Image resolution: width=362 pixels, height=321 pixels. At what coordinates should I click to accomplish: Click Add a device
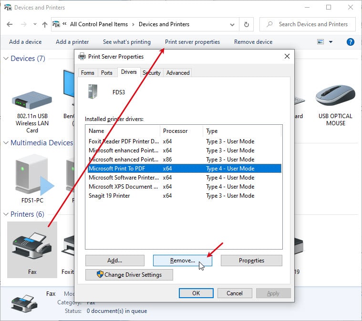tap(25, 42)
